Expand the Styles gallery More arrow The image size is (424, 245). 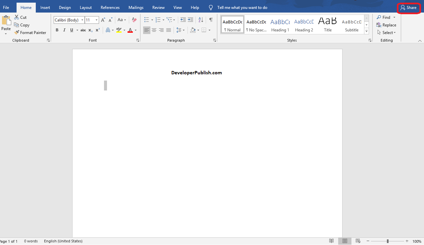[366, 31]
